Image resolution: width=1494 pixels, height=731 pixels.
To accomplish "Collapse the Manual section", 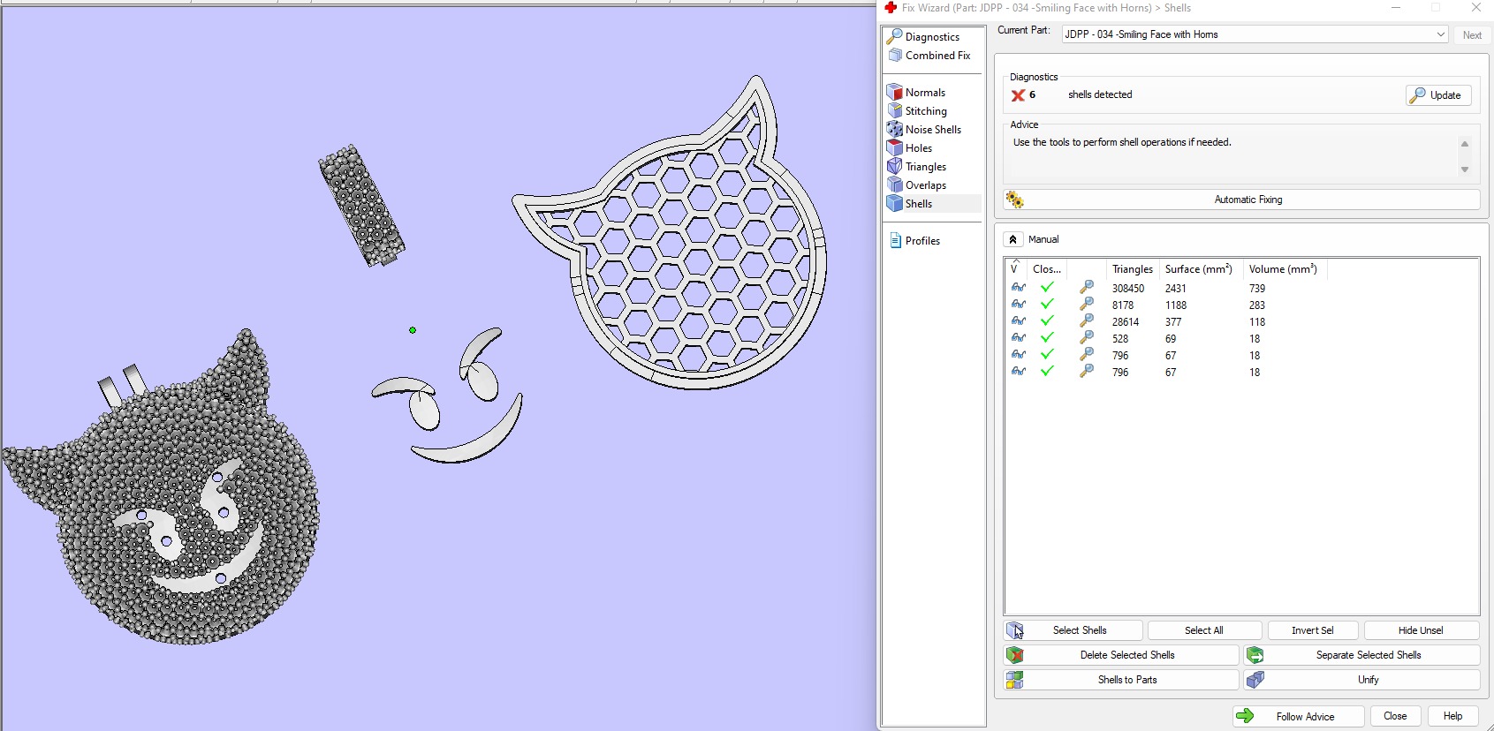I will [x=1013, y=239].
